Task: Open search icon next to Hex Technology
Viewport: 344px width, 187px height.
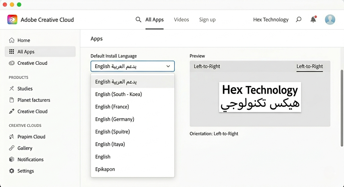Action: coord(298,19)
